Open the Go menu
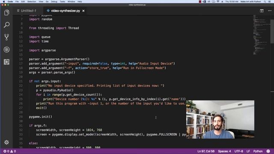The image size is (274, 154). 47,2
